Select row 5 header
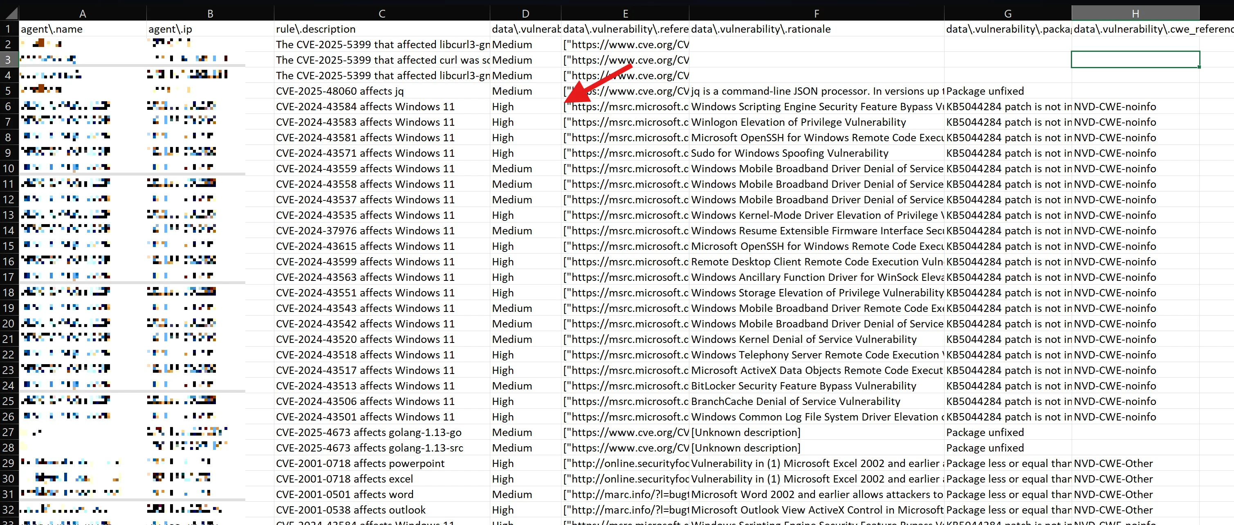The height and width of the screenshot is (525, 1234). (9, 91)
